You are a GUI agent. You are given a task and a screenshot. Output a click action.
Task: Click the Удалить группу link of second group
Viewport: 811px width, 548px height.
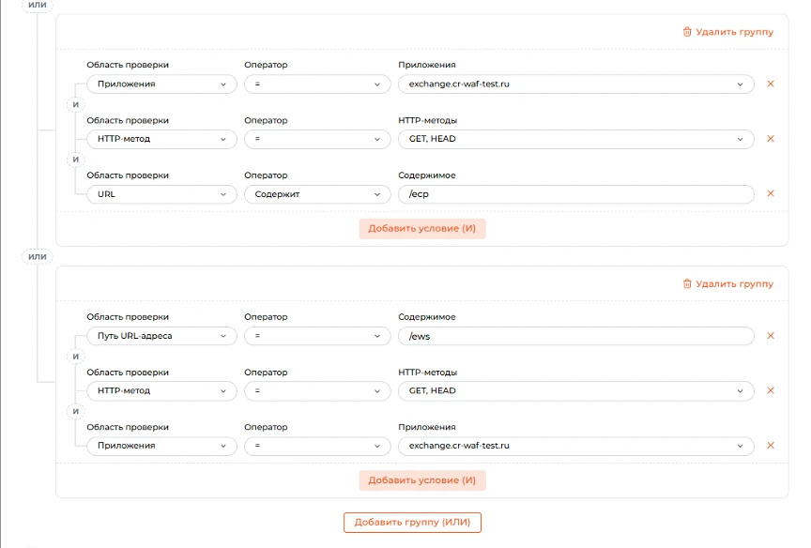[x=734, y=283]
